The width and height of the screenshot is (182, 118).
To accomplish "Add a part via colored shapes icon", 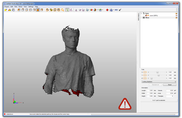I will pyautogui.click(x=9, y=10).
